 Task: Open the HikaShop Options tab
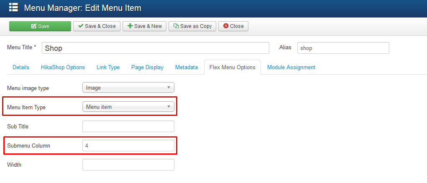[63, 68]
